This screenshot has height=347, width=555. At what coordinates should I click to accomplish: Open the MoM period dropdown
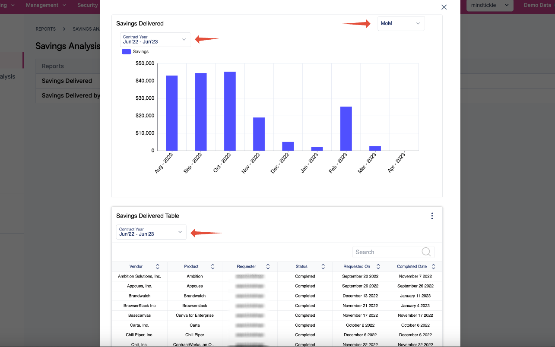pyautogui.click(x=401, y=23)
